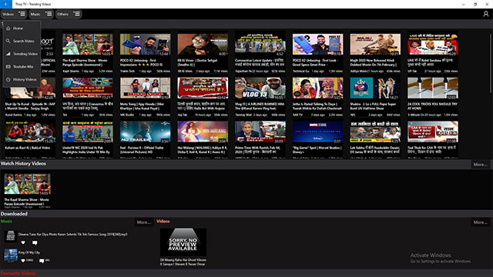Screen dimensions: 493x277
Task: Play Majili 2020 Hindi Dubbed Movie thumbnail
Action: click(375, 45)
